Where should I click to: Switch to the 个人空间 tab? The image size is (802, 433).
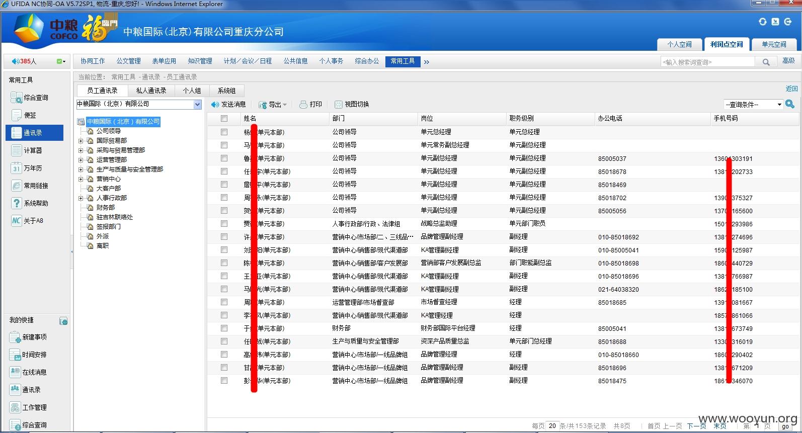click(679, 44)
